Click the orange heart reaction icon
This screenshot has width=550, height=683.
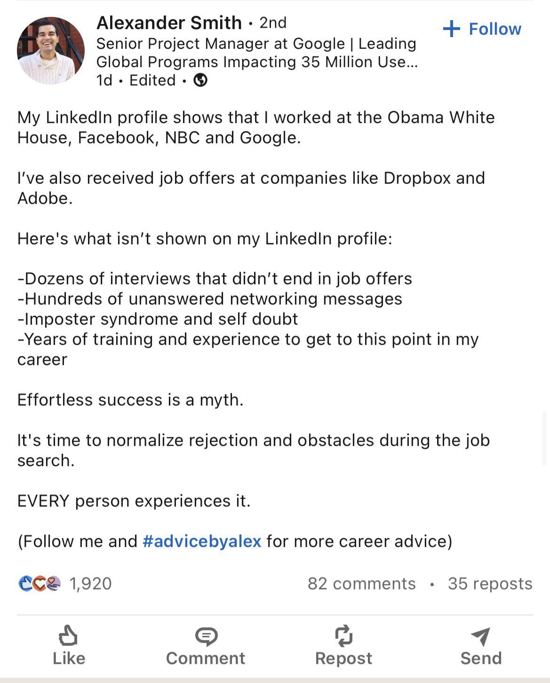40,583
